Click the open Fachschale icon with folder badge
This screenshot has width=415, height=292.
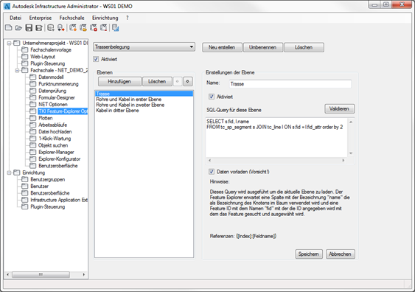pyautogui.click(x=83, y=27)
